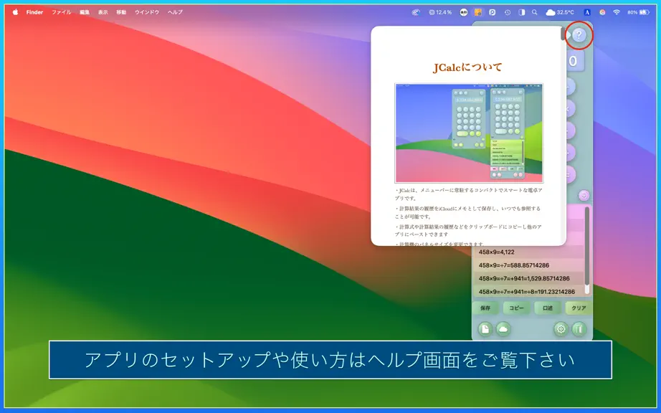Viewport: 661px width, 413px height.
Task: Click the 保存 button
Action: click(x=485, y=308)
